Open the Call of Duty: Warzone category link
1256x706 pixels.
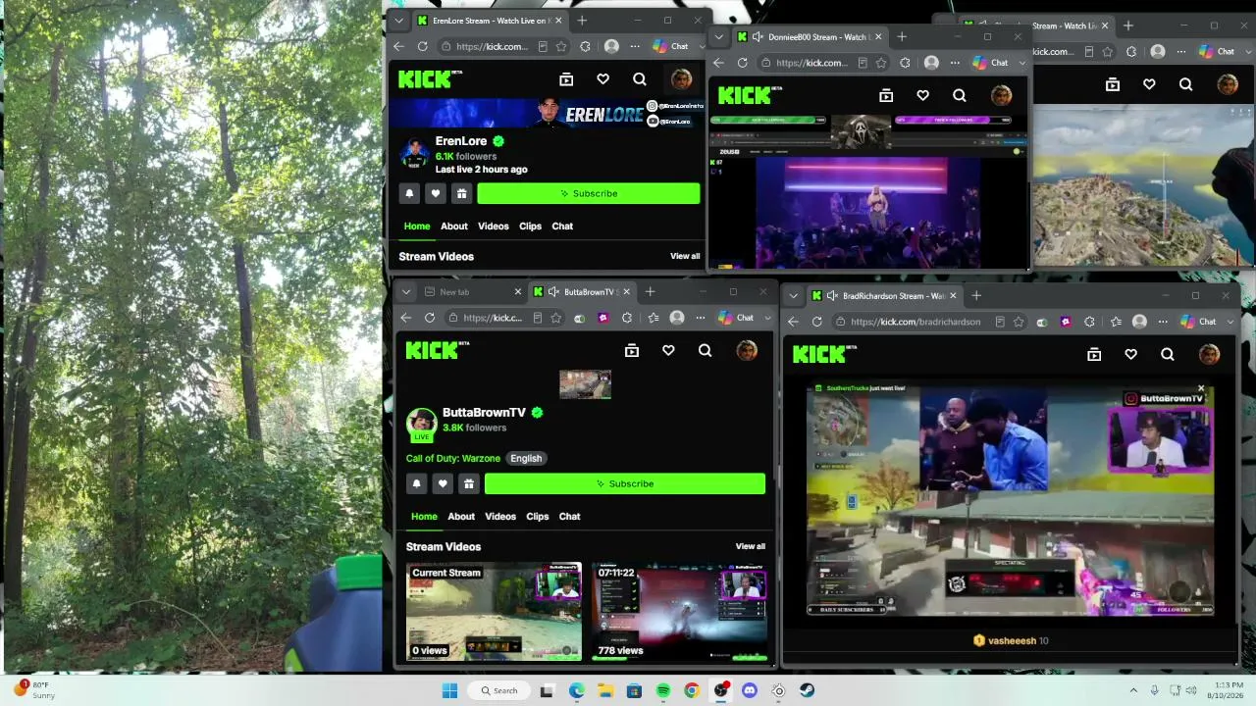point(453,458)
